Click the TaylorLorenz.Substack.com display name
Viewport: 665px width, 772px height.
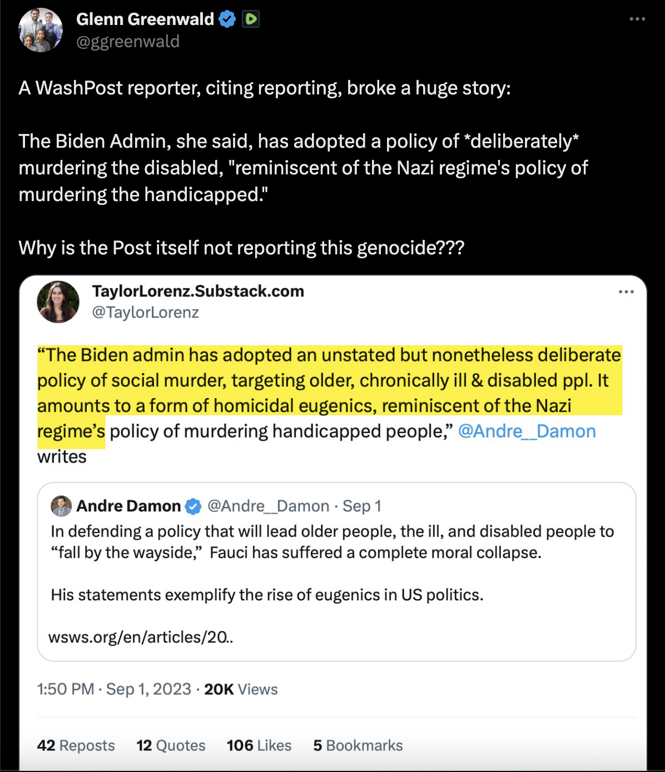(198, 291)
